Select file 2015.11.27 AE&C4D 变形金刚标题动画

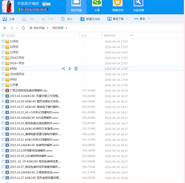[35, 178]
